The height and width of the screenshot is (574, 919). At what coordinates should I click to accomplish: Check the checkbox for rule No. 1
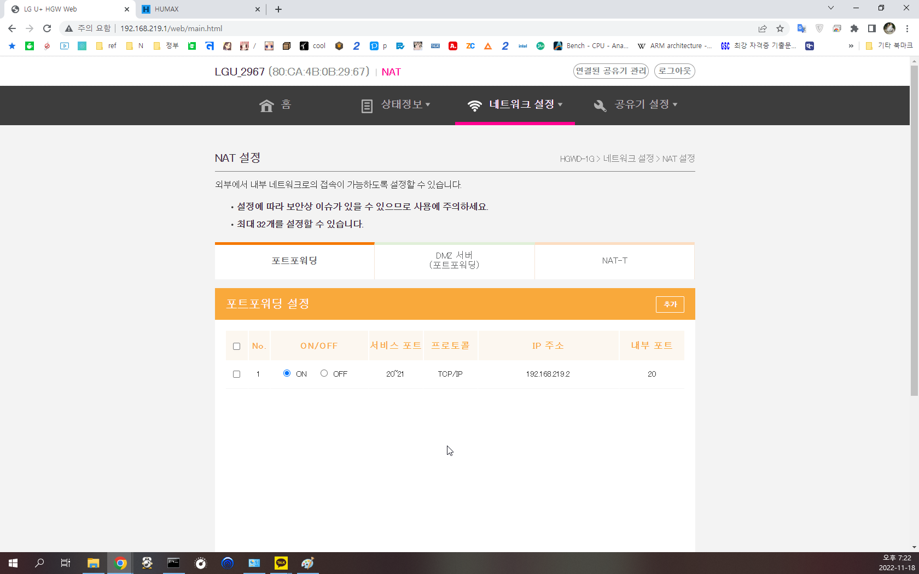pos(236,374)
